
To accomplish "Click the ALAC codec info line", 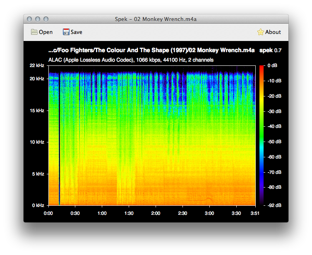I will click(131, 60).
